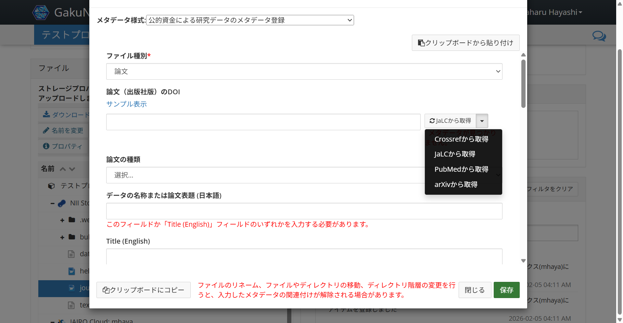The image size is (623, 323).
Task: Select Crossrefから取得 from the menu
Action: tap(461, 139)
